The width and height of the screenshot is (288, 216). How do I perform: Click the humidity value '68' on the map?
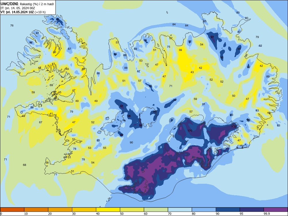click(24, 165)
